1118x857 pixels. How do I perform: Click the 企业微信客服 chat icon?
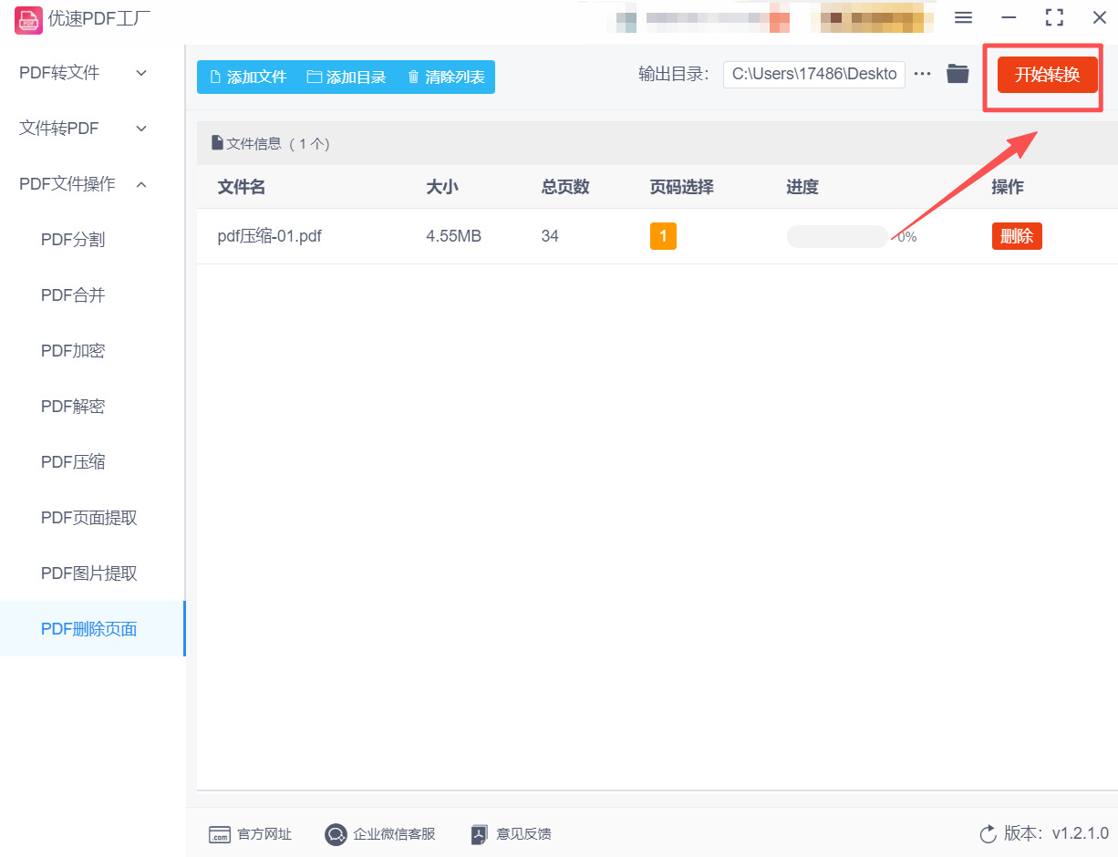336,833
